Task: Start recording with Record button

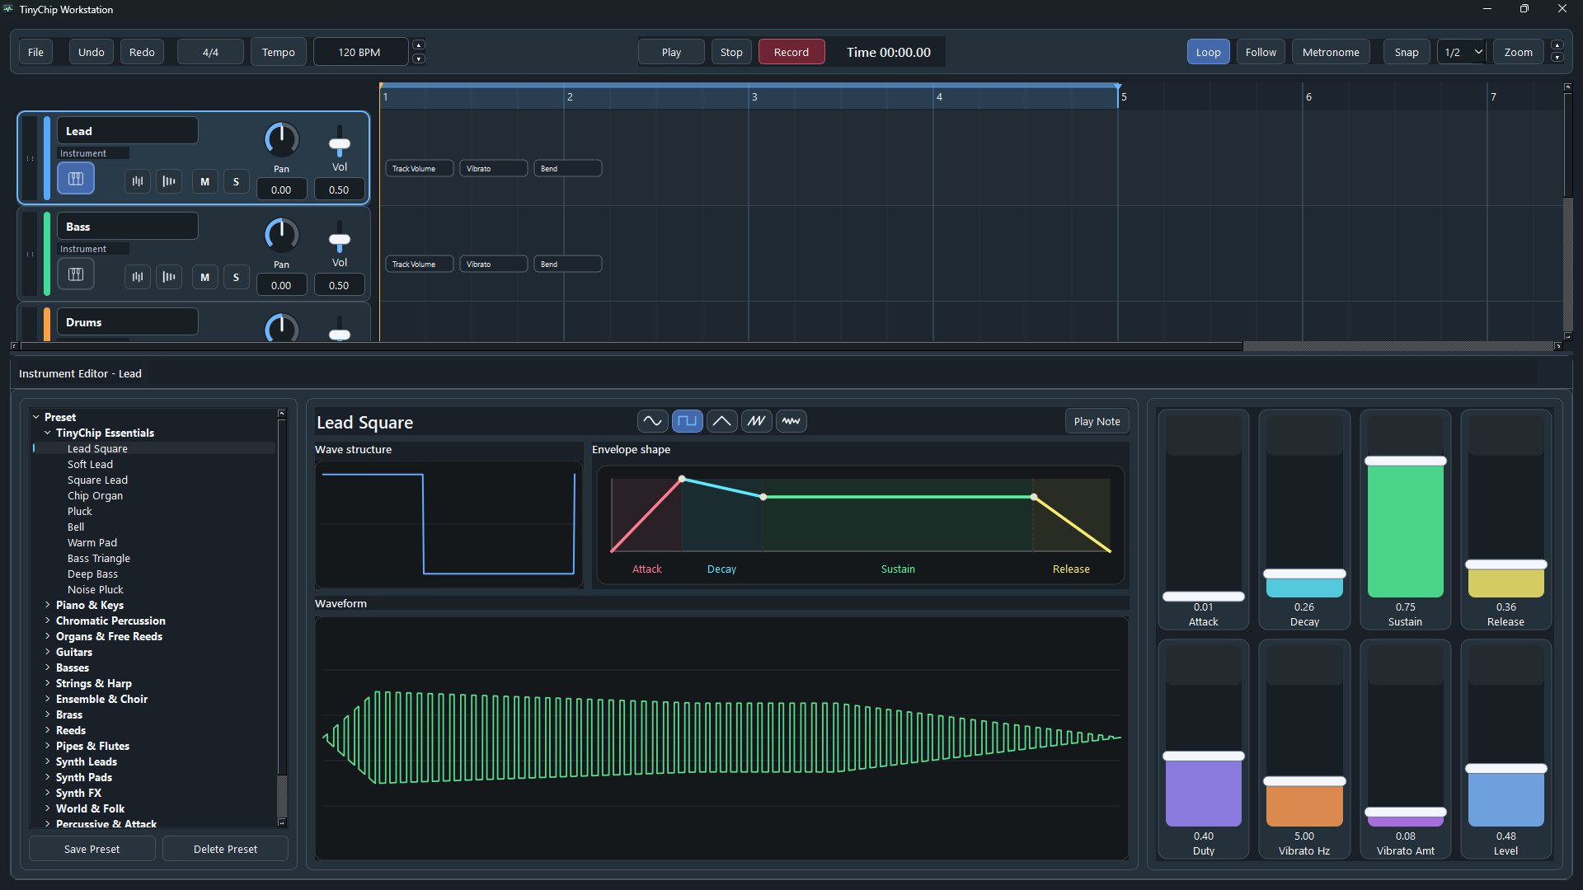Action: coord(791,52)
